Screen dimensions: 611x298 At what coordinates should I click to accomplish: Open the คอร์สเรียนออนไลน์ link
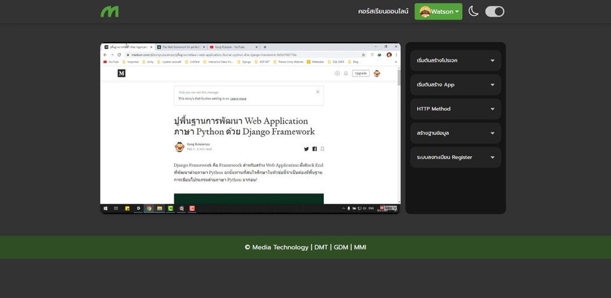[x=383, y=11]
